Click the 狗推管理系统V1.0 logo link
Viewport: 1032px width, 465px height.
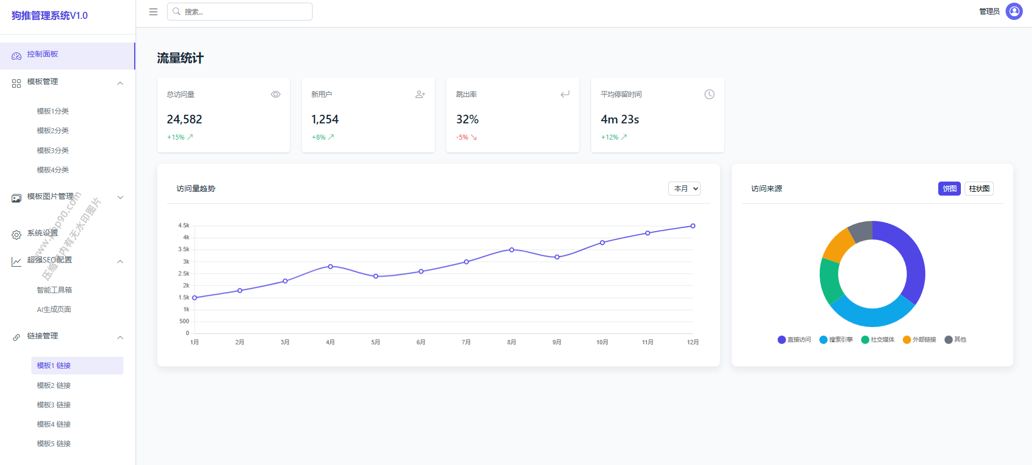click(50, 16)
